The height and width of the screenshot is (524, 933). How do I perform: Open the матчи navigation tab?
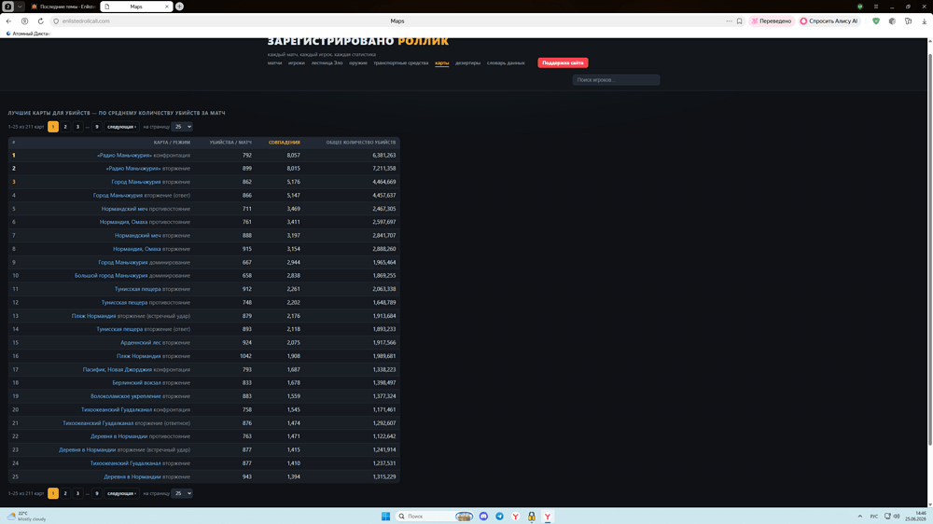pos(274,63)
